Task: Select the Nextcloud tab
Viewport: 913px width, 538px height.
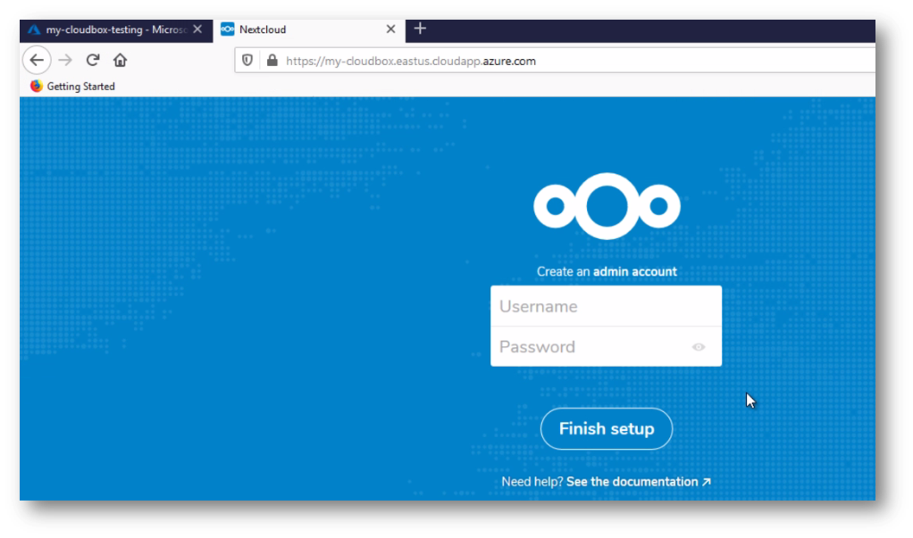Action: (309, 29)
